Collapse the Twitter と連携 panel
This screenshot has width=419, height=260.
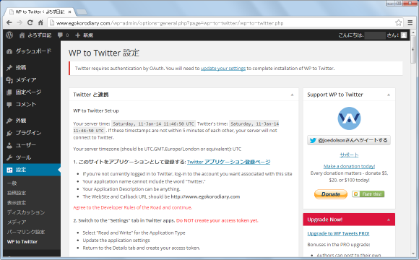tap(292, 95)
